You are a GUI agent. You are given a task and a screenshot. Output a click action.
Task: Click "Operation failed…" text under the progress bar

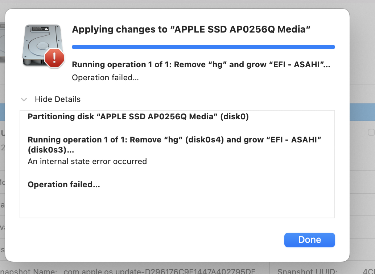[x=105, y=77]
